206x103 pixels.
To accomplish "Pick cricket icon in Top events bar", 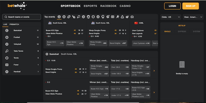I will click(127, 17).
